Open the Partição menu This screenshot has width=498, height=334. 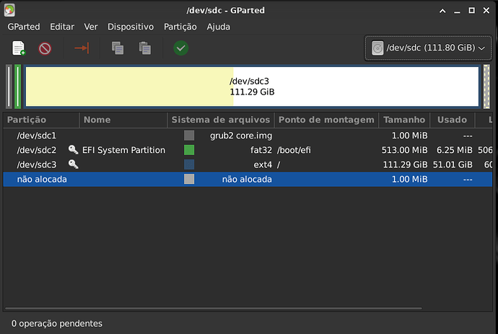coord(180,27)
